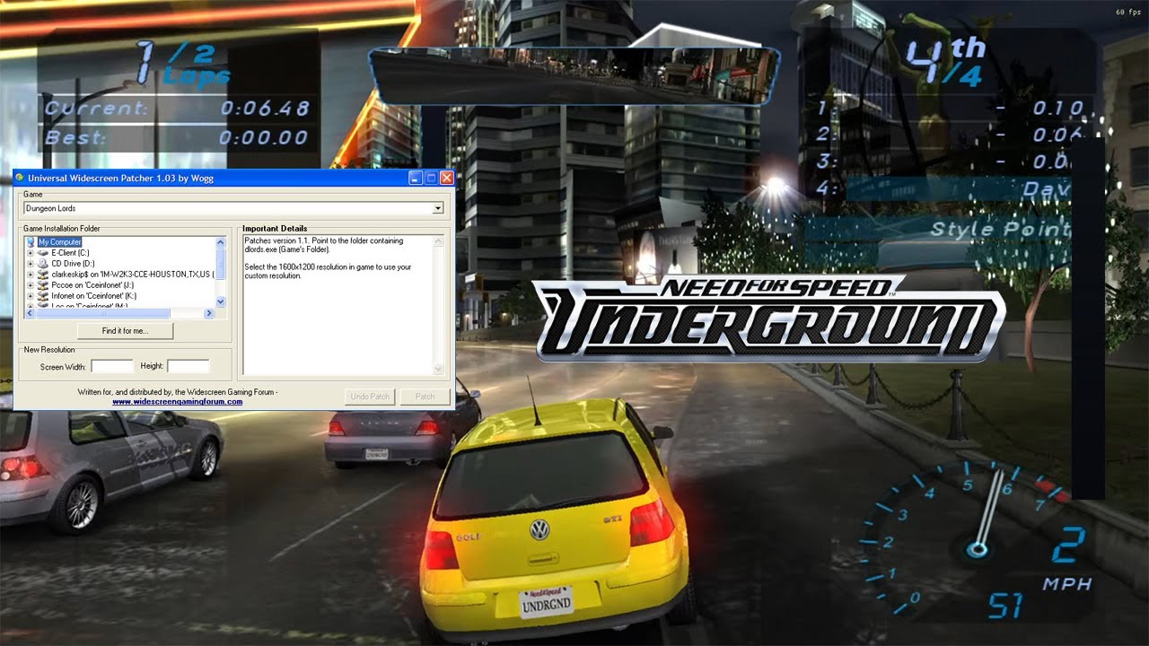Focus the Height input field
The height and width of the screenshot is (646, 1149).
coord(189,366)
